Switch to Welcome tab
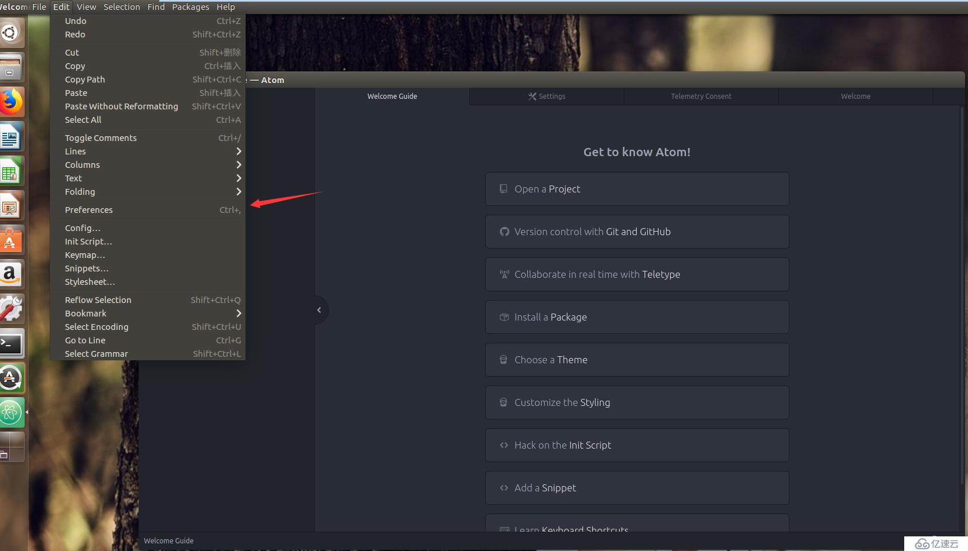The width and height of the screenshot is (968, 551). 856,97
